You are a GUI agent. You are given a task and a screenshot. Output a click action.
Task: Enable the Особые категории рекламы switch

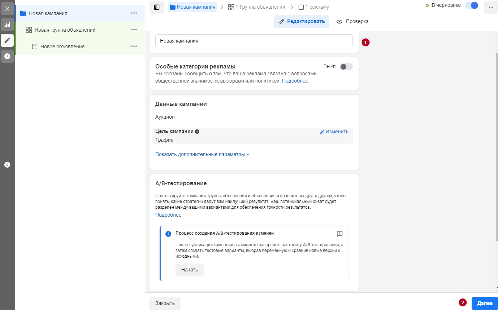[346, 67]
